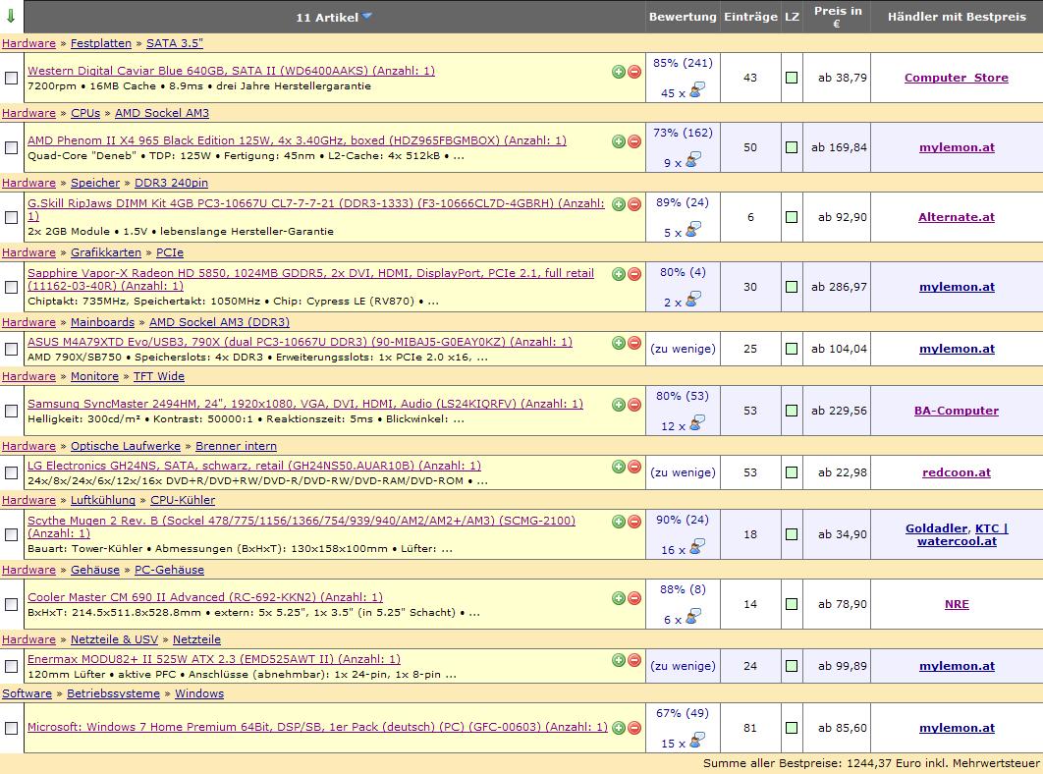Screen dimensions: 1043x774
Task: Open Microsoft Windows 7 Home Premium link
Action: click(317, 728)
